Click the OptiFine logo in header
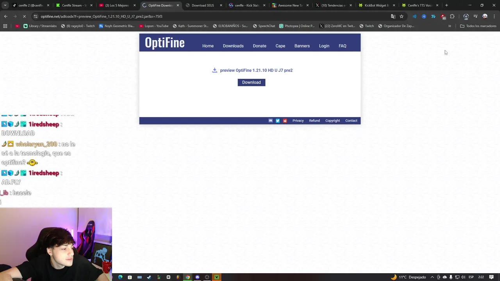 coord(165,43)
